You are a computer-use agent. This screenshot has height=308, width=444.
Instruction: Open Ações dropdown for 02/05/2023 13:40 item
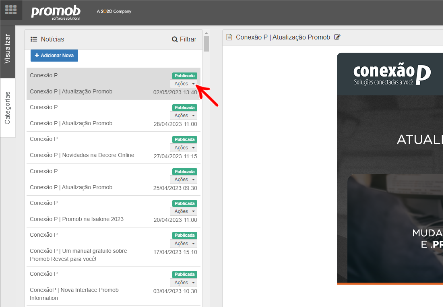tap(184, 83)
